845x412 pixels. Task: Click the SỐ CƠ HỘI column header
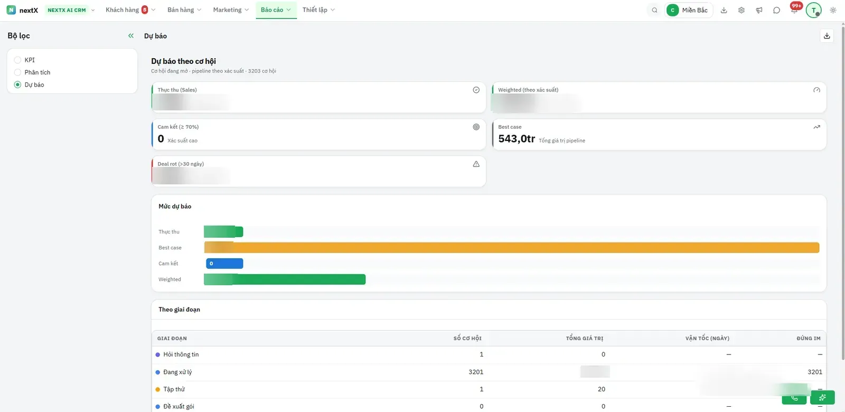[467, 339]
